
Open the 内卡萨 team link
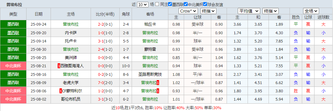click(71, 33)
